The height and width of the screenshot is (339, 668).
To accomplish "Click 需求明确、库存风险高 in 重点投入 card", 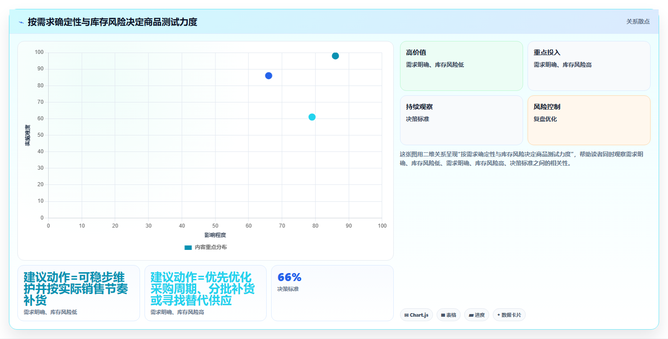I will [562, 65].
